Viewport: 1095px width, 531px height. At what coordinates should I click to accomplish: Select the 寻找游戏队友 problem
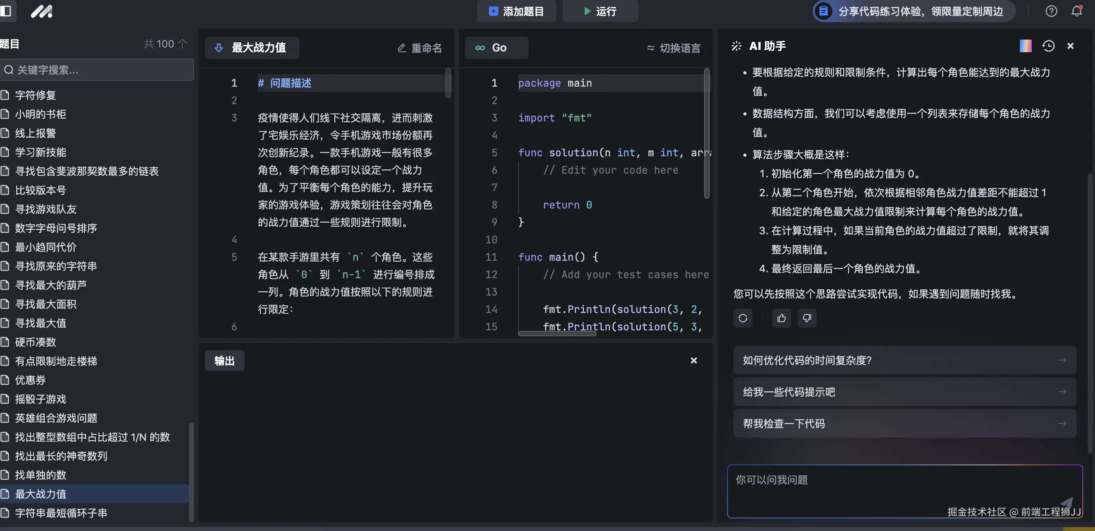click(45, 209)
